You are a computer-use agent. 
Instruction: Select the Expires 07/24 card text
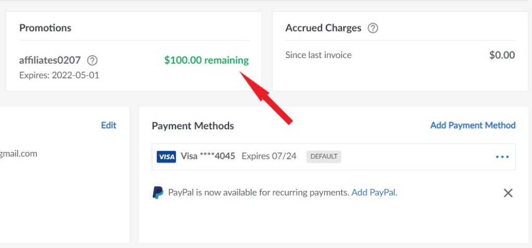[x=269, y=156]
